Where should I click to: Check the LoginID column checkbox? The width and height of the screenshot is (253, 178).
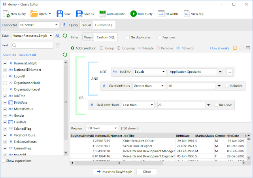(x=5, y=76)
